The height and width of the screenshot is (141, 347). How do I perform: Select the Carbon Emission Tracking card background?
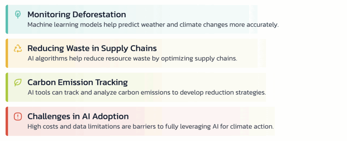(136, 87)
